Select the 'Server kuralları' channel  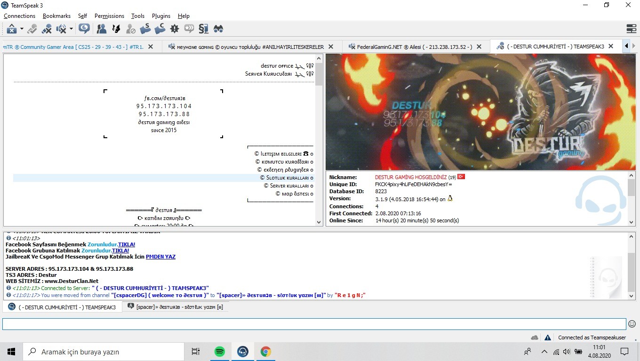[288, 186]
